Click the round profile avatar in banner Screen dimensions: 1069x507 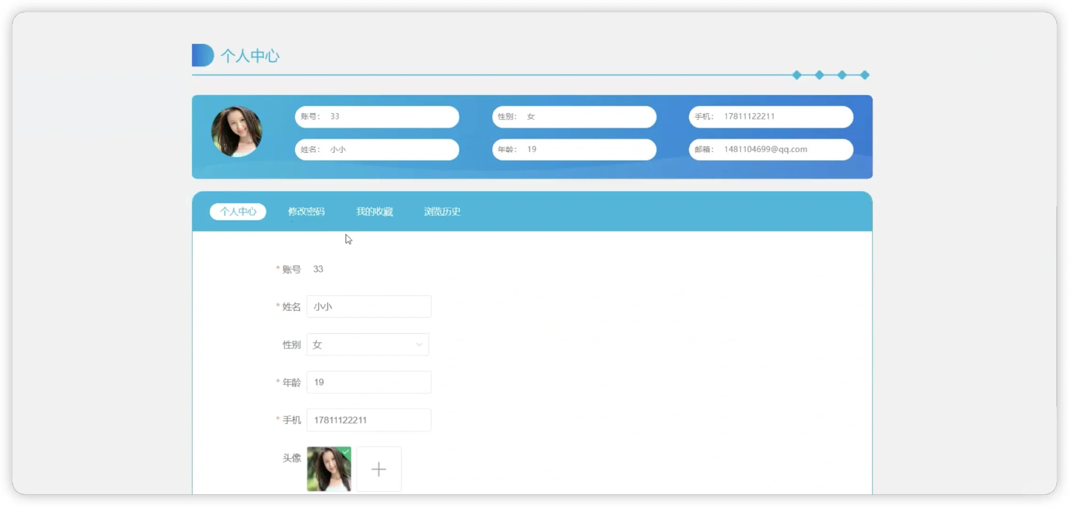coord(236,132)
